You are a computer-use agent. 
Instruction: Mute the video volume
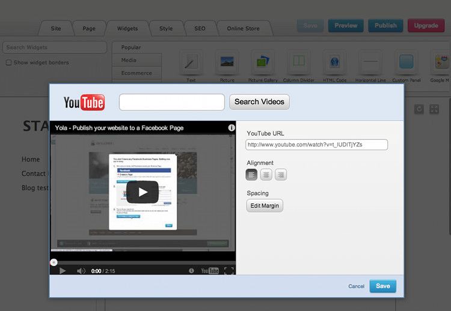click(81, 271)
